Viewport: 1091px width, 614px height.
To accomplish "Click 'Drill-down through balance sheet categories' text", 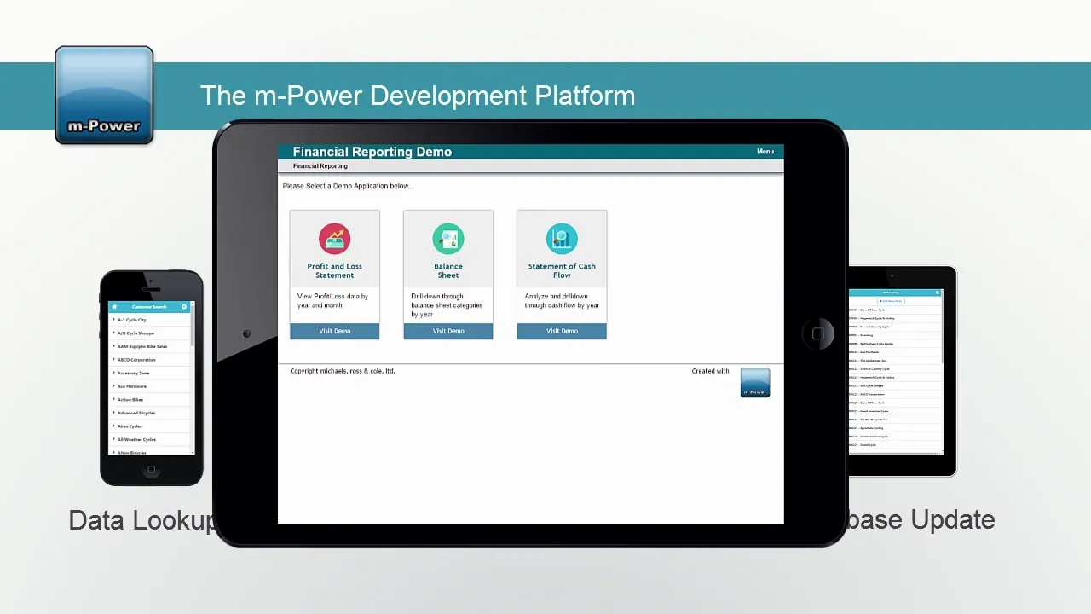I will coord(447,305).
